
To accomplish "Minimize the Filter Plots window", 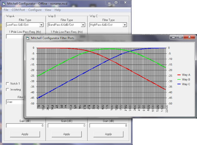I will [x=174, y=37].
